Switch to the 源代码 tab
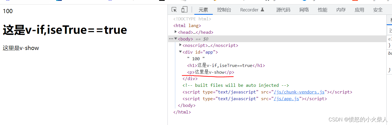The image size is (392, 125). pos(283,10)
